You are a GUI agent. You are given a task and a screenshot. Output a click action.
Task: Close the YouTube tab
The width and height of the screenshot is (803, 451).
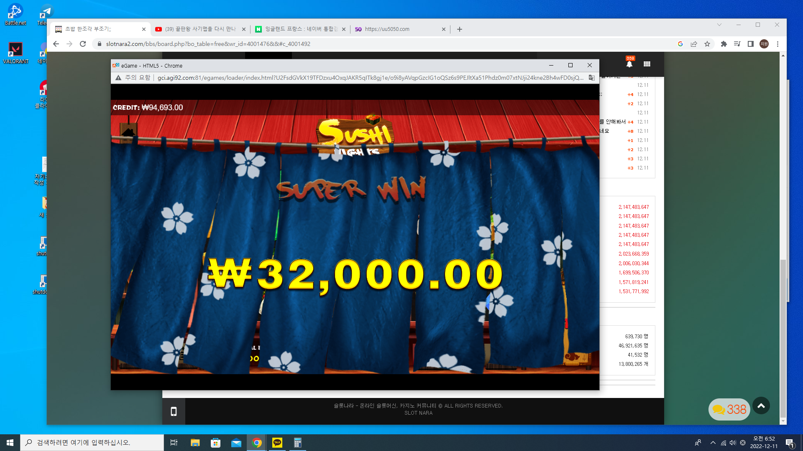coord(244,29)
